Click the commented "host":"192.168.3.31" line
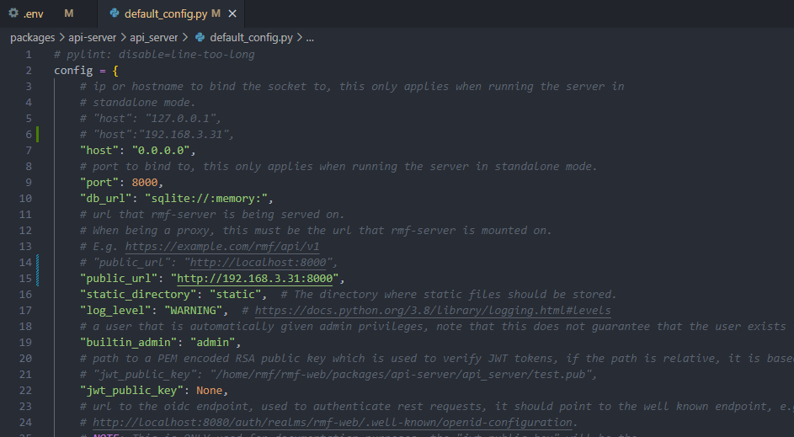794x437 pixels. click(157, 134)
